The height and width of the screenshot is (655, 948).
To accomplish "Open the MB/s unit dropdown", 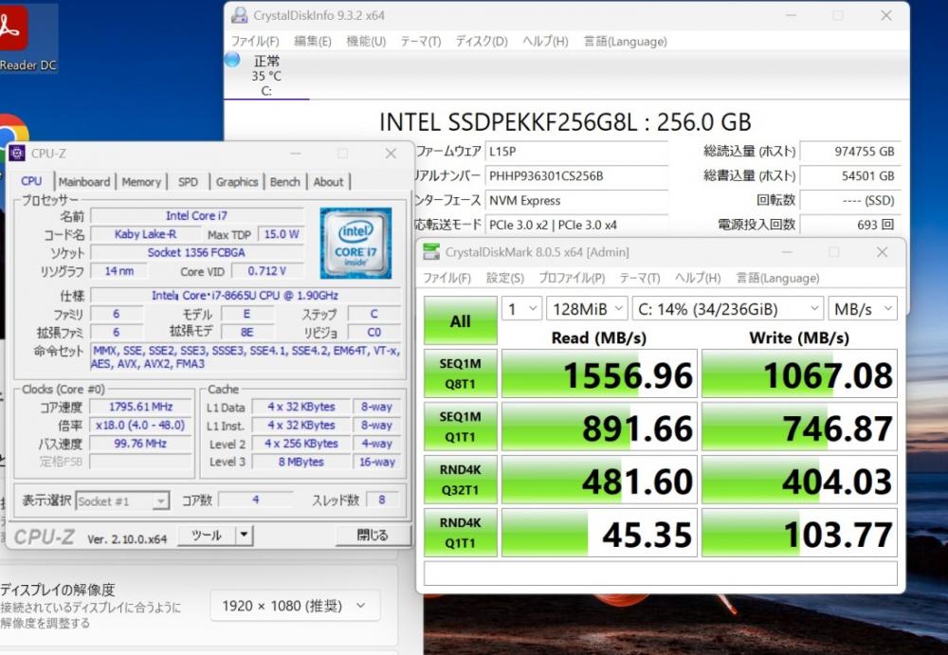I will [x=863, y=309].
